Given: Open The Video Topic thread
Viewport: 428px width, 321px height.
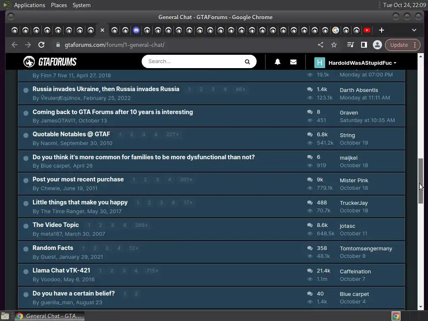Looking at the screenshot, I should 56,224.
